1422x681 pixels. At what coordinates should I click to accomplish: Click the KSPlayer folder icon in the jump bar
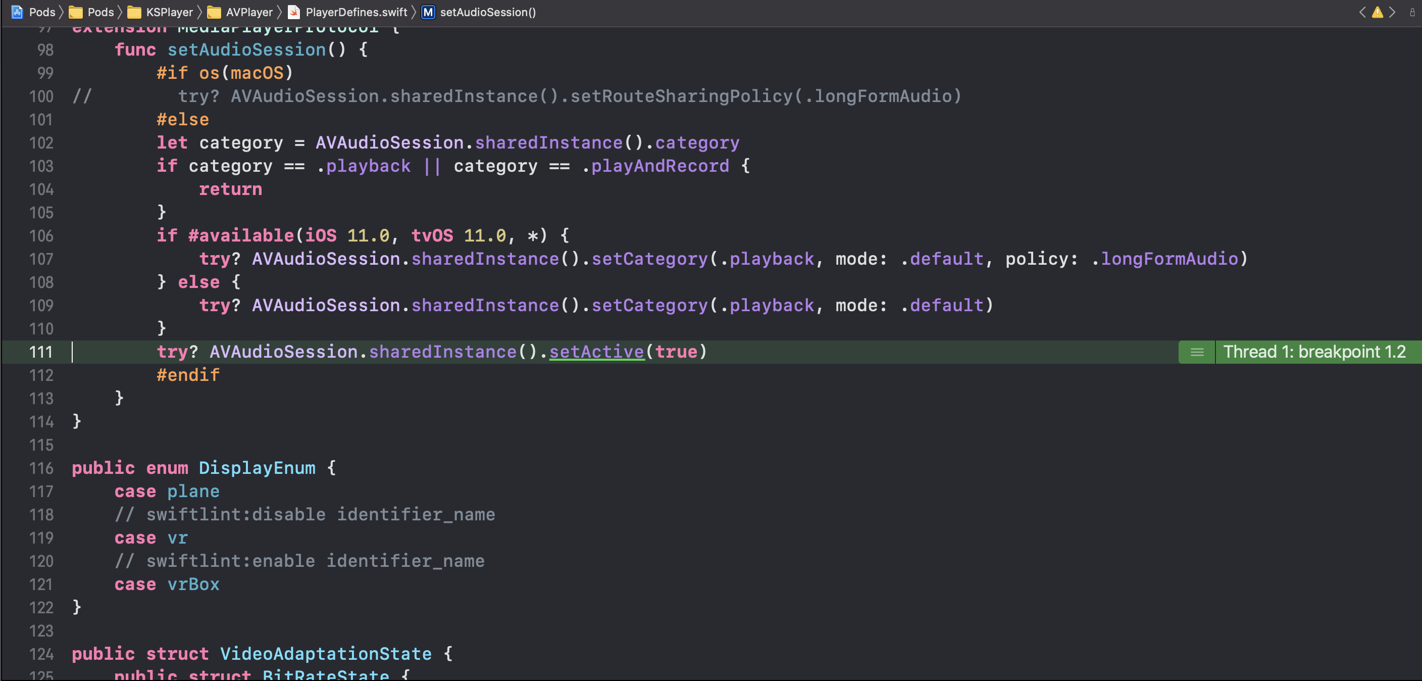134,12
